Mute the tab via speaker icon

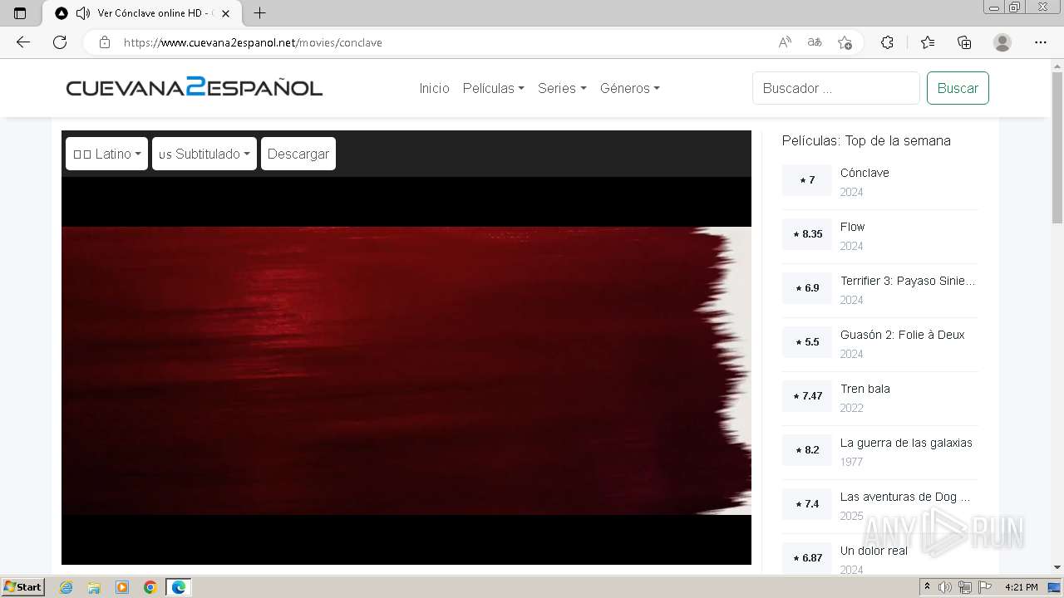(82, 13)
